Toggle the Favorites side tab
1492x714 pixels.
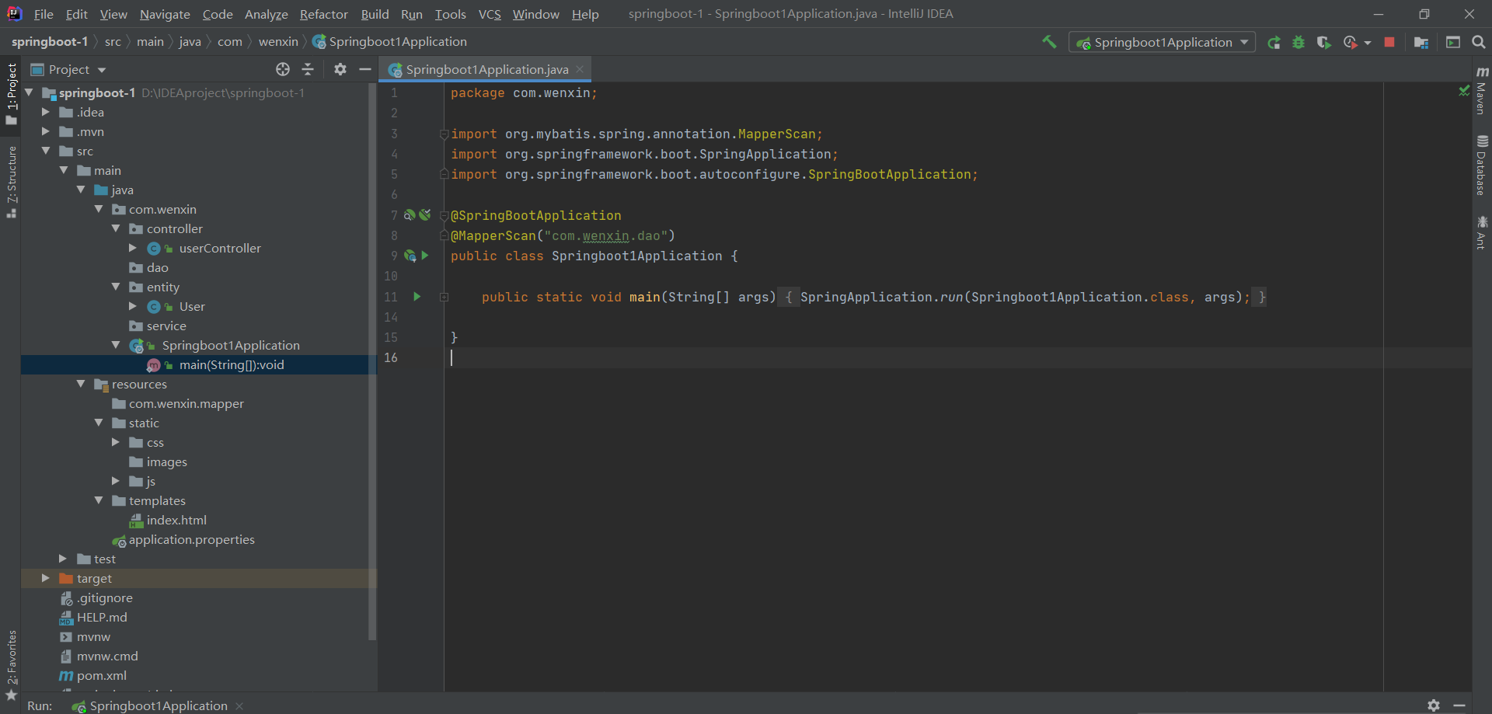tap(11, 664)
